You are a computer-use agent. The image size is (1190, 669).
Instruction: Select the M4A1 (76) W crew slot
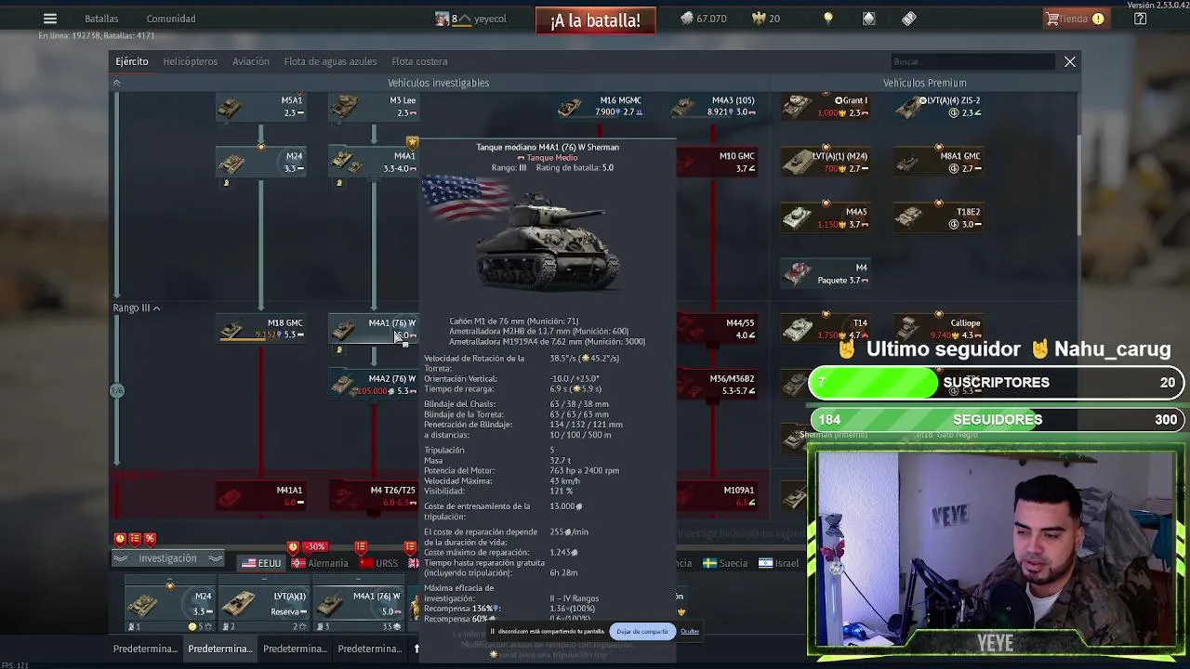click(358, 605)
